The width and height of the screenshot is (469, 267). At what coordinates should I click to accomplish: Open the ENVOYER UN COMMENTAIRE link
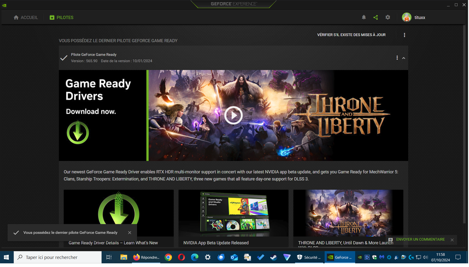(x=420, y=240)
